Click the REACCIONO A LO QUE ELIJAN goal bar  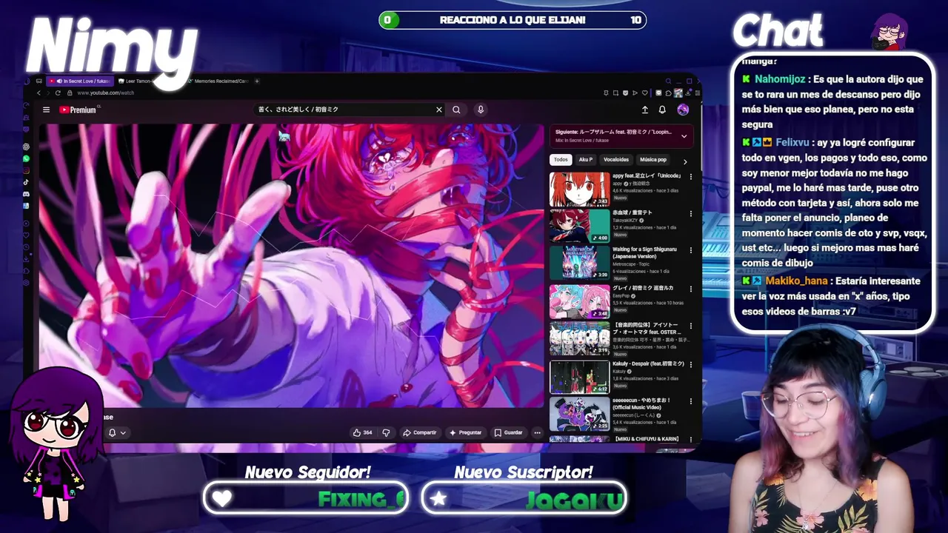click(513, 20)
